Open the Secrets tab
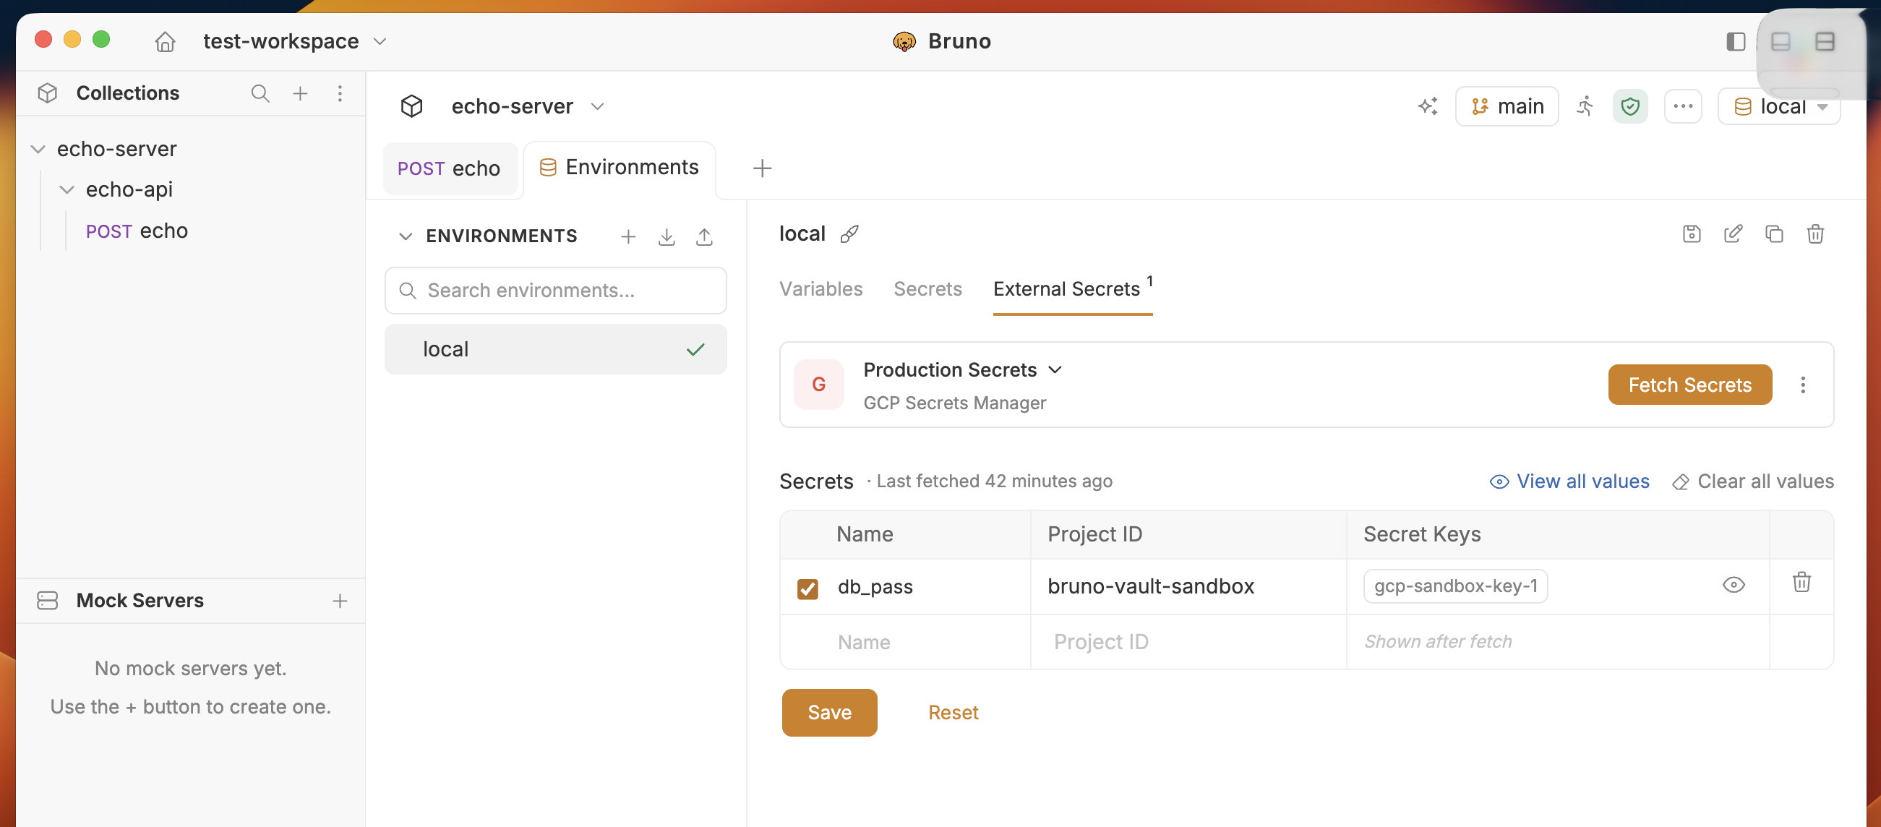 click(927, 289)
